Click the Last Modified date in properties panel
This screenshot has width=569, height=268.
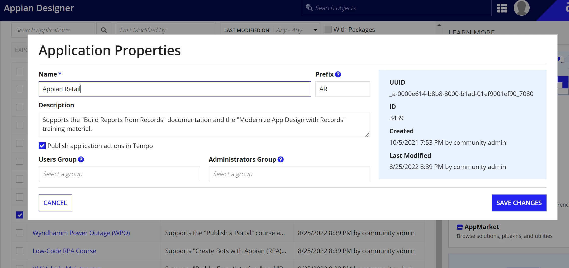[448, 167]
